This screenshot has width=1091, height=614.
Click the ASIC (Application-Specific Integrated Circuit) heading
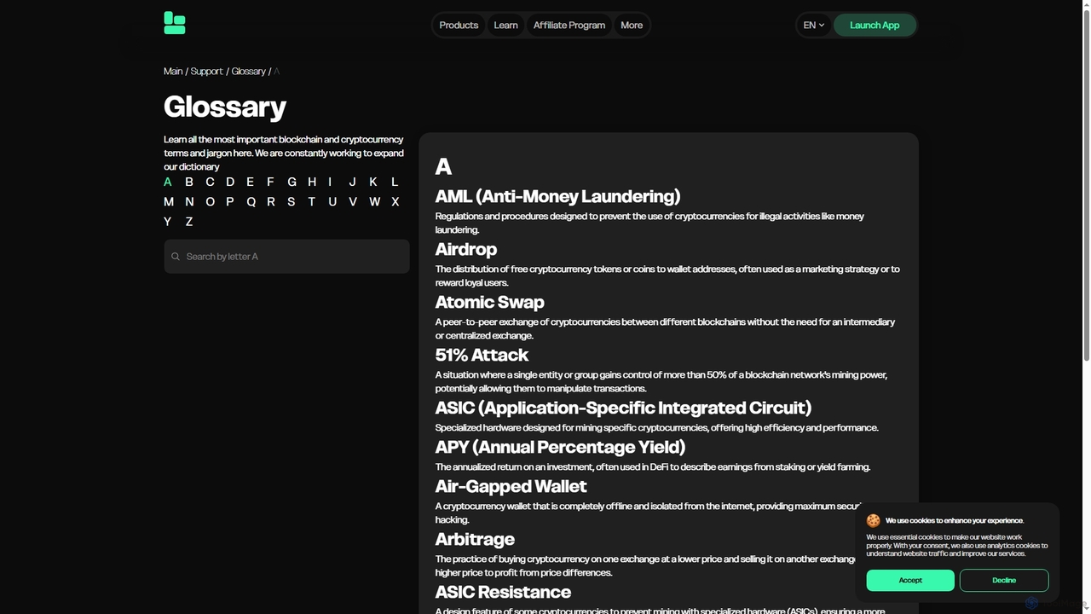click(623, 408)
